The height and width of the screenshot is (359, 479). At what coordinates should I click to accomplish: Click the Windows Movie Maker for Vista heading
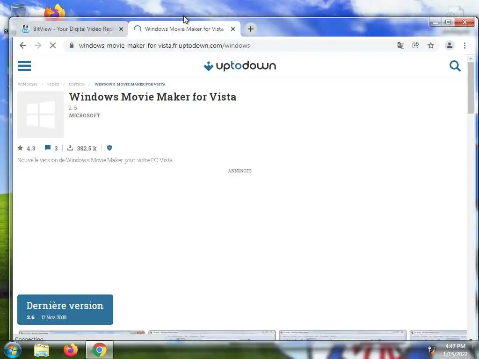152,97
